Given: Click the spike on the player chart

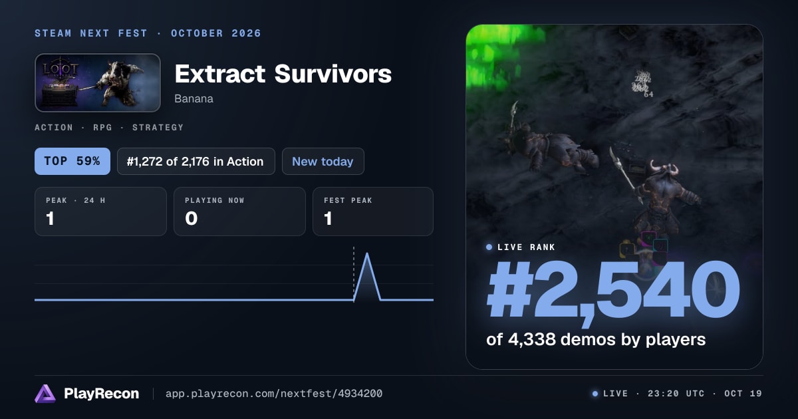Looking at the screenshot, I should pyautogui.click(x=366, y=276).
